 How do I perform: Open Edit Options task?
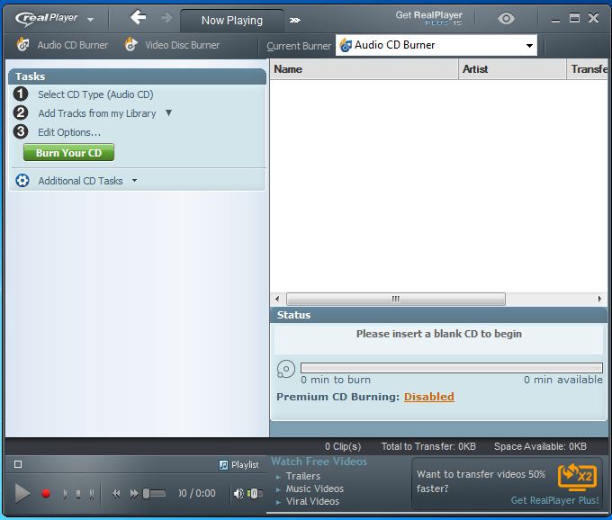pos(69,132)
